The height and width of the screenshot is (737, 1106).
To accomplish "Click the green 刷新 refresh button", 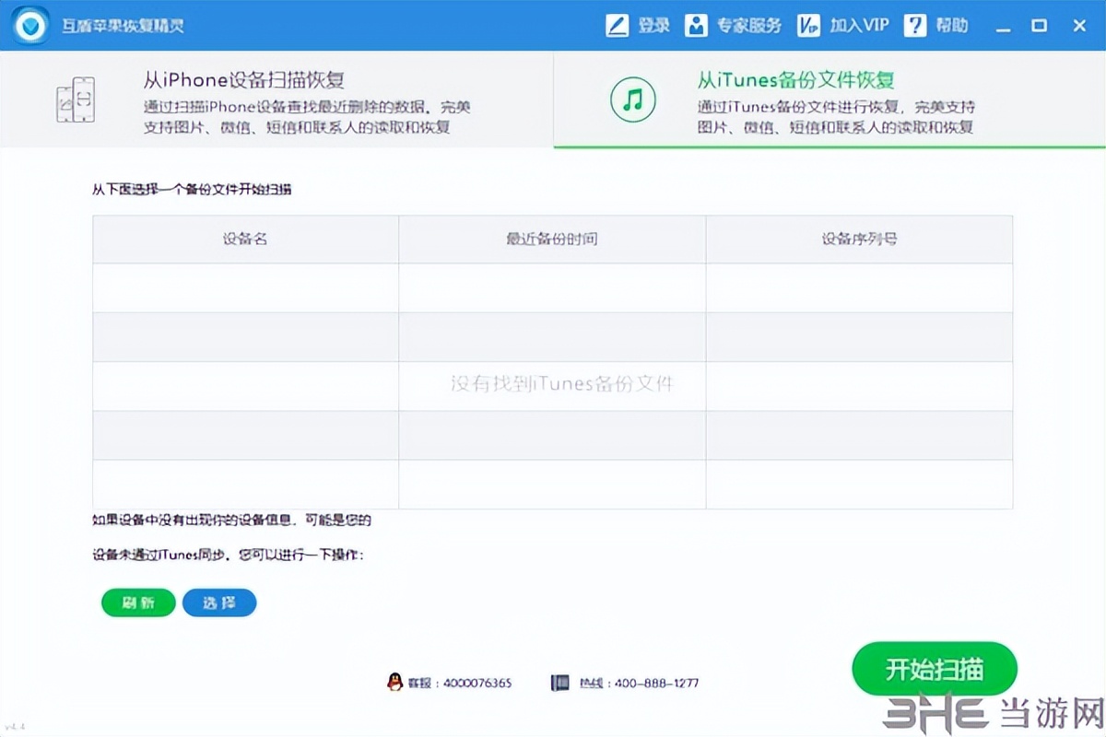I will tap(138, 603).
